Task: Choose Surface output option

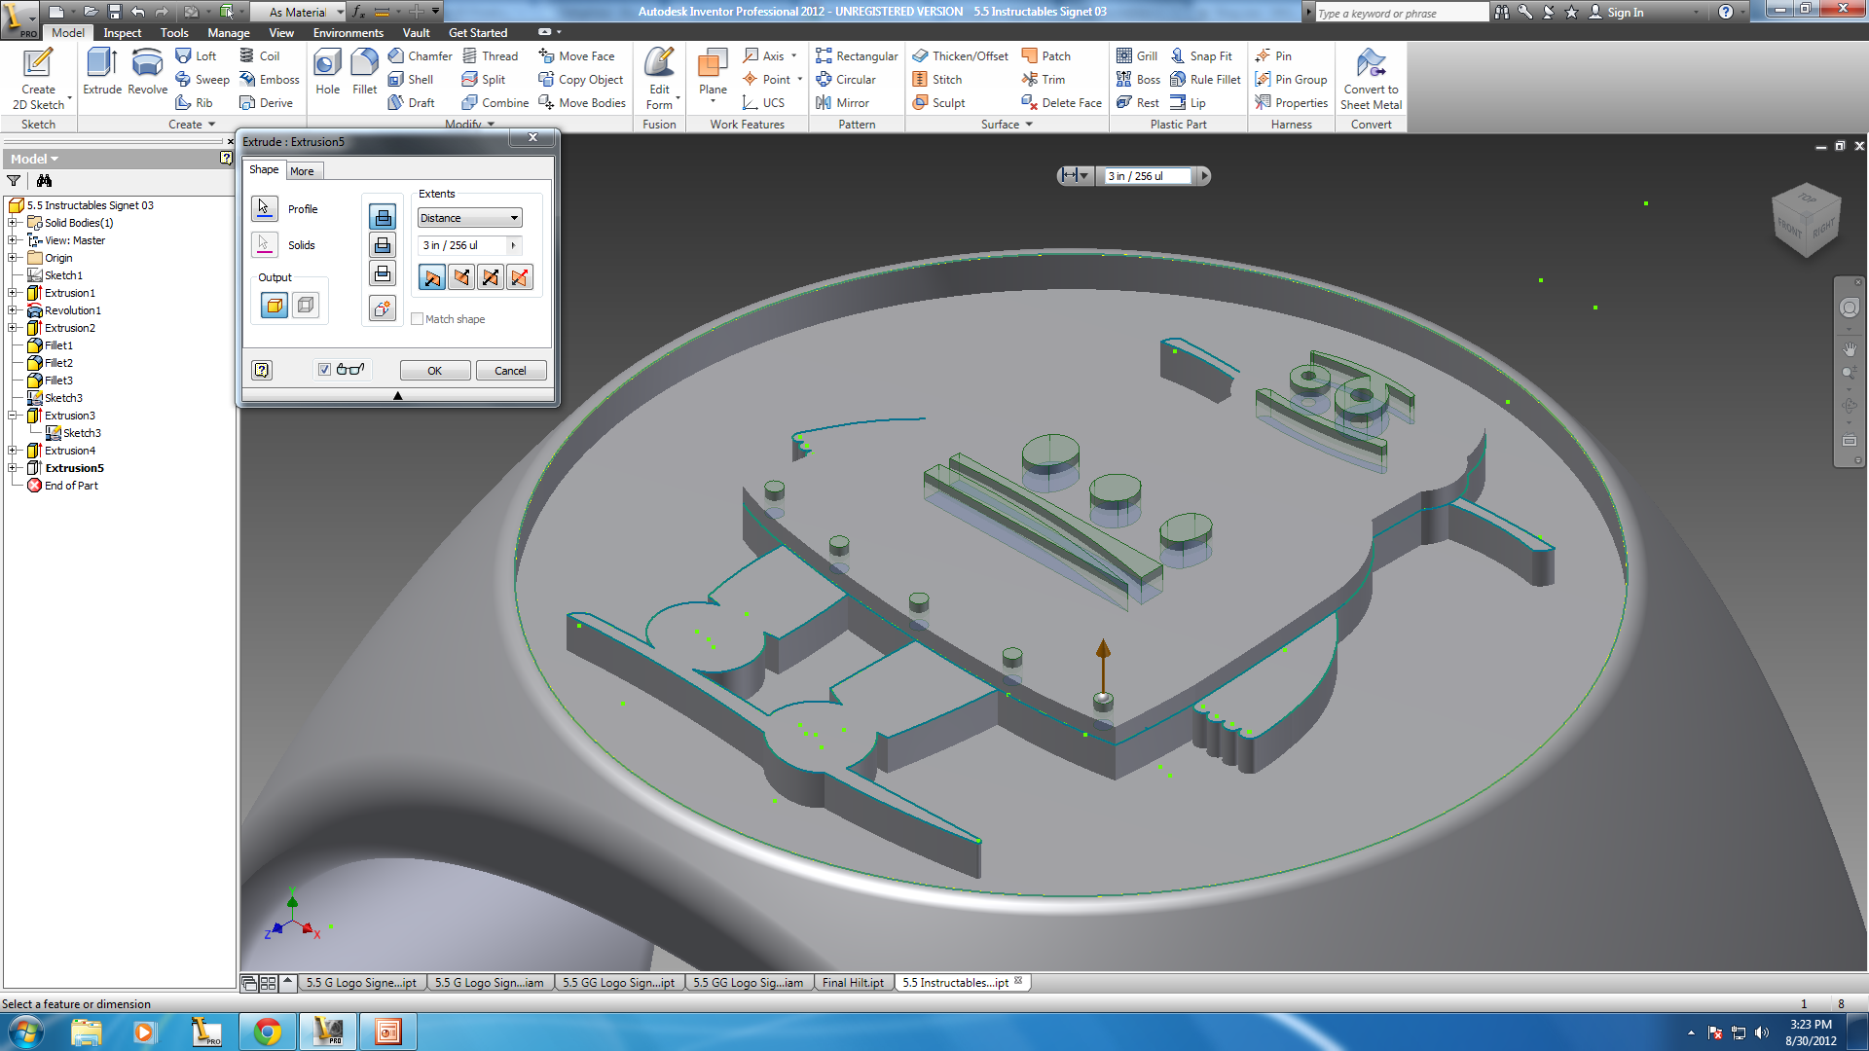Action: (306, 306)
